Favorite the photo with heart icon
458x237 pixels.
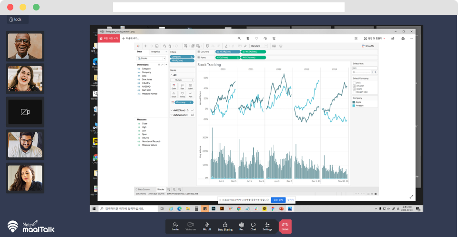tap(256, 38)
